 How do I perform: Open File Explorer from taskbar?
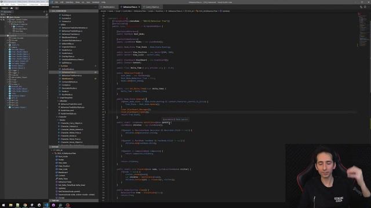click(x=10, y=205)
